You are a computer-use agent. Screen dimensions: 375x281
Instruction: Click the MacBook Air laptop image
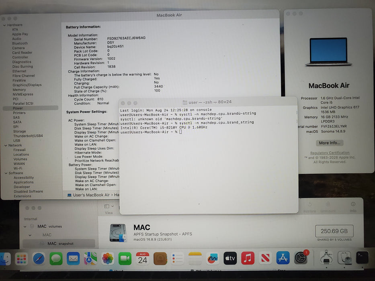click(x=329, y=51)
